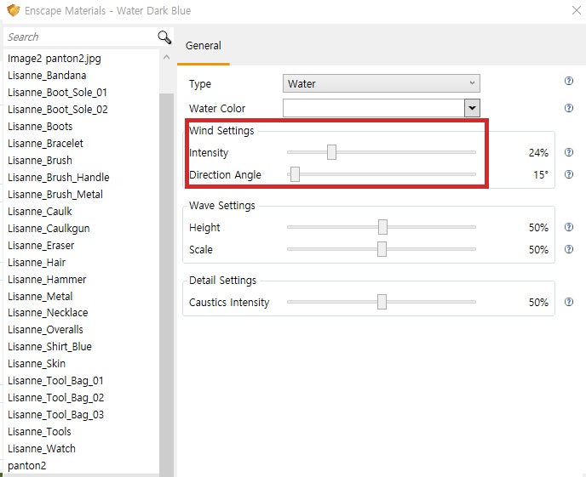This screenshot has height=477, width=586.
Task: Select the Lisanne_Boot_Sole_01 material
Action: 57,93
